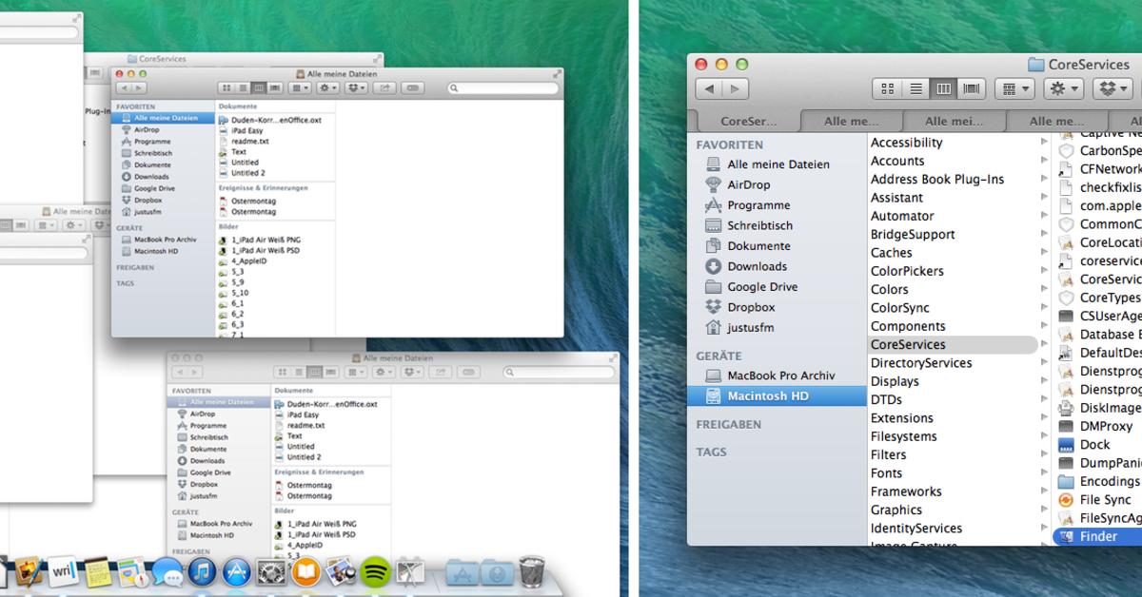This screenshot has width=1142, height=597.
Task: Open iBooks from the Dock
Action: [x=305, y=571]
